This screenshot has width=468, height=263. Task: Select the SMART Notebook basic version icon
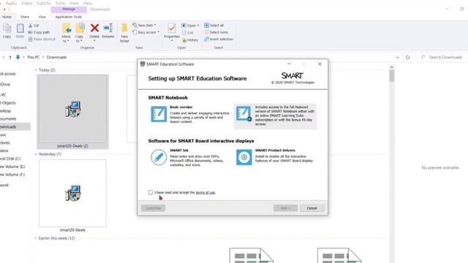(x=159, y=114)
